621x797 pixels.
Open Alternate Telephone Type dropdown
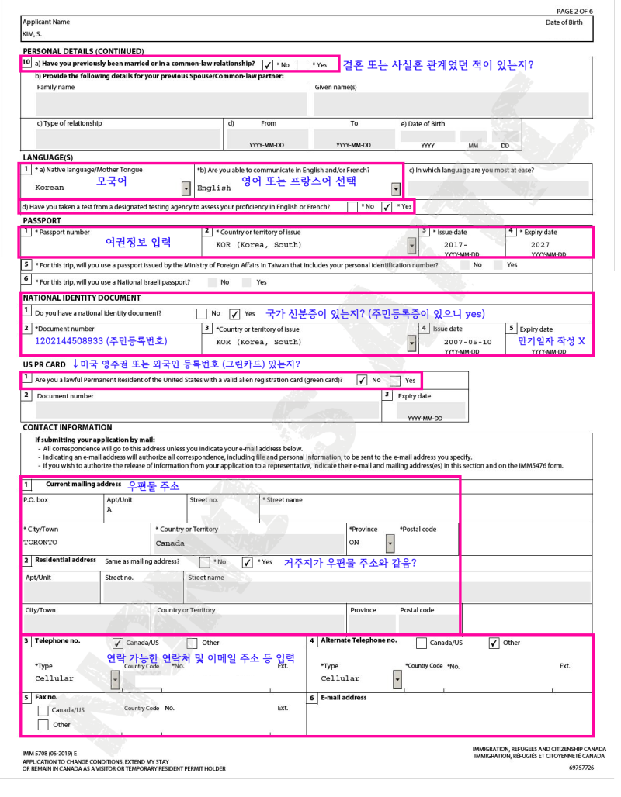(397, 680)
